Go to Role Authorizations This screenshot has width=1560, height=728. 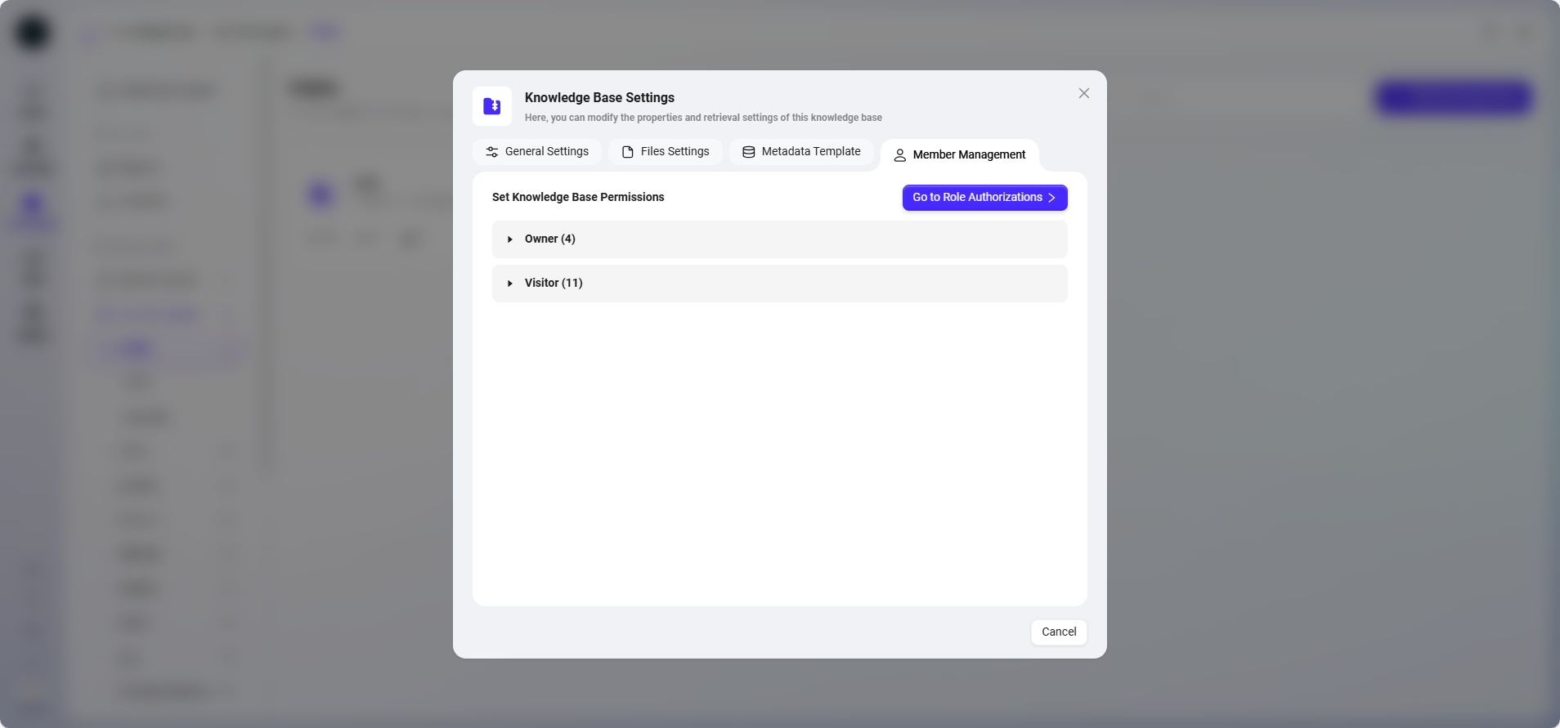tap(977, 198)
